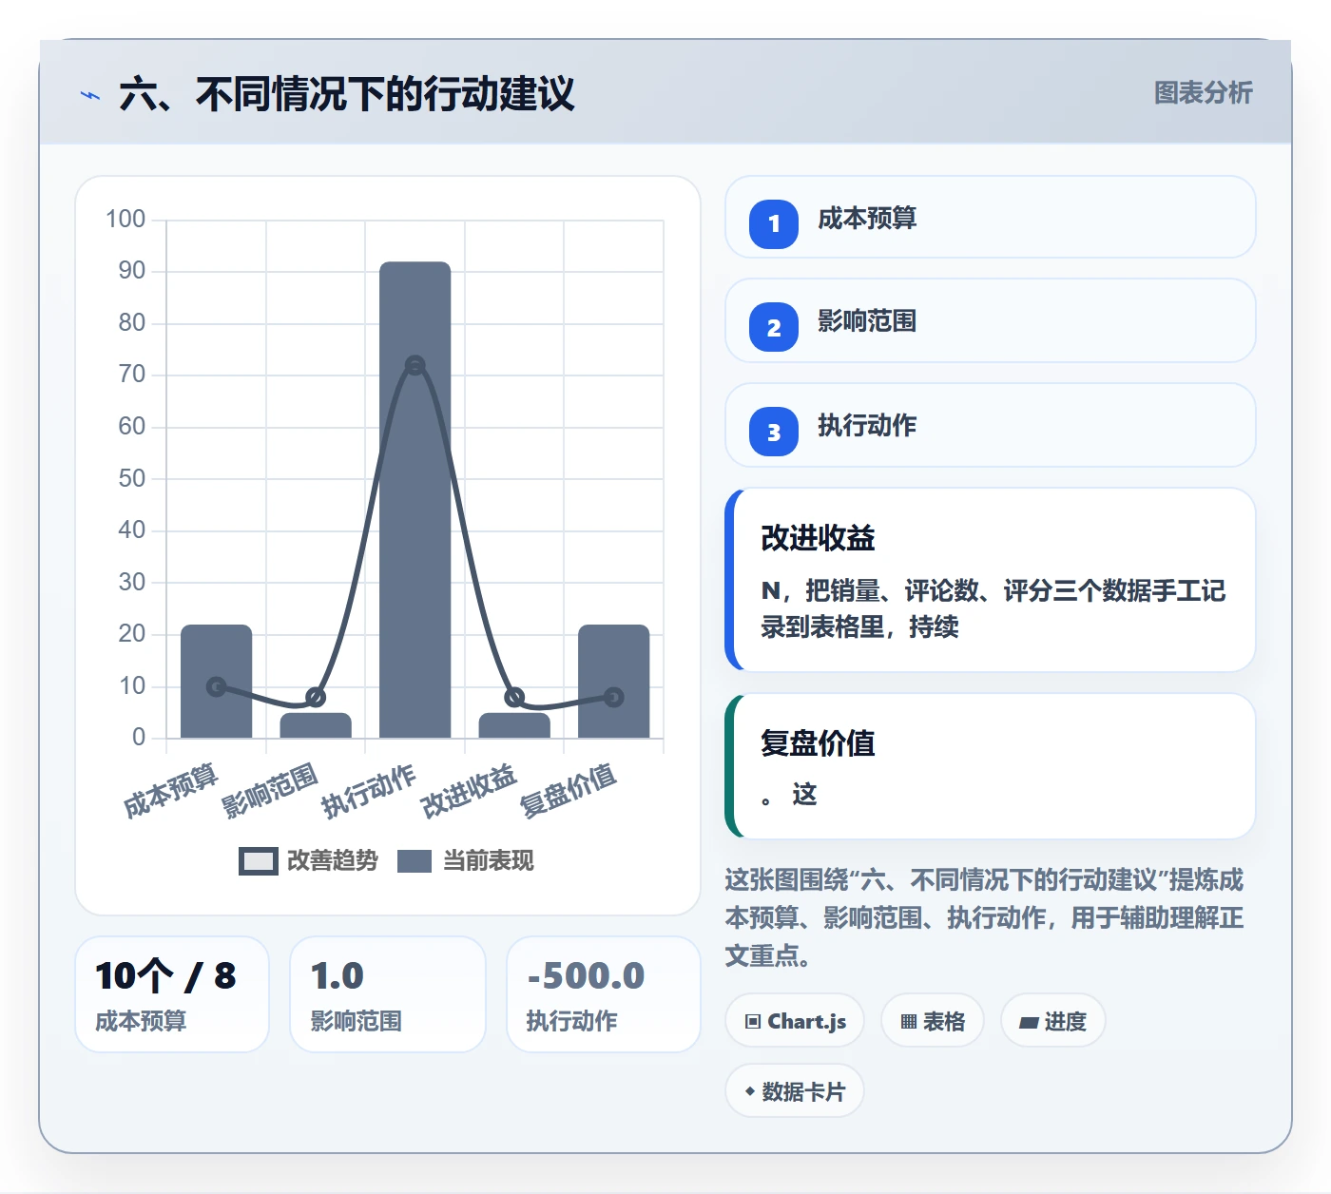Click the trend line point on 复盘价值 bar
The height and width of the screenshot is (1194, 1331).
[613, 697]
